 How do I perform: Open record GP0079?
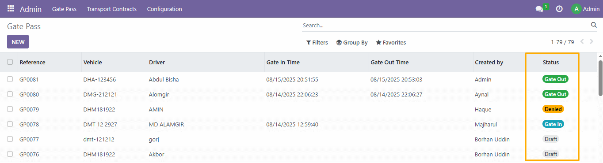pos(29,110)
